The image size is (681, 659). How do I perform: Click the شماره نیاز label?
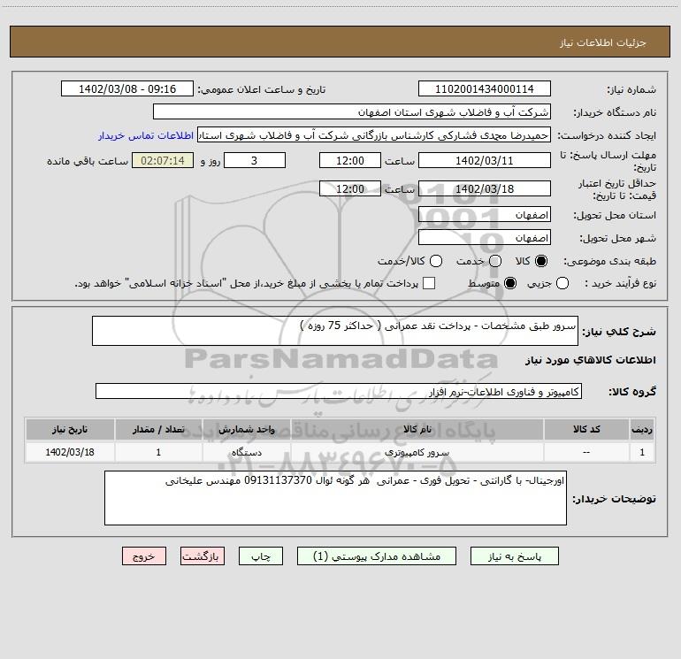(631, 90)
